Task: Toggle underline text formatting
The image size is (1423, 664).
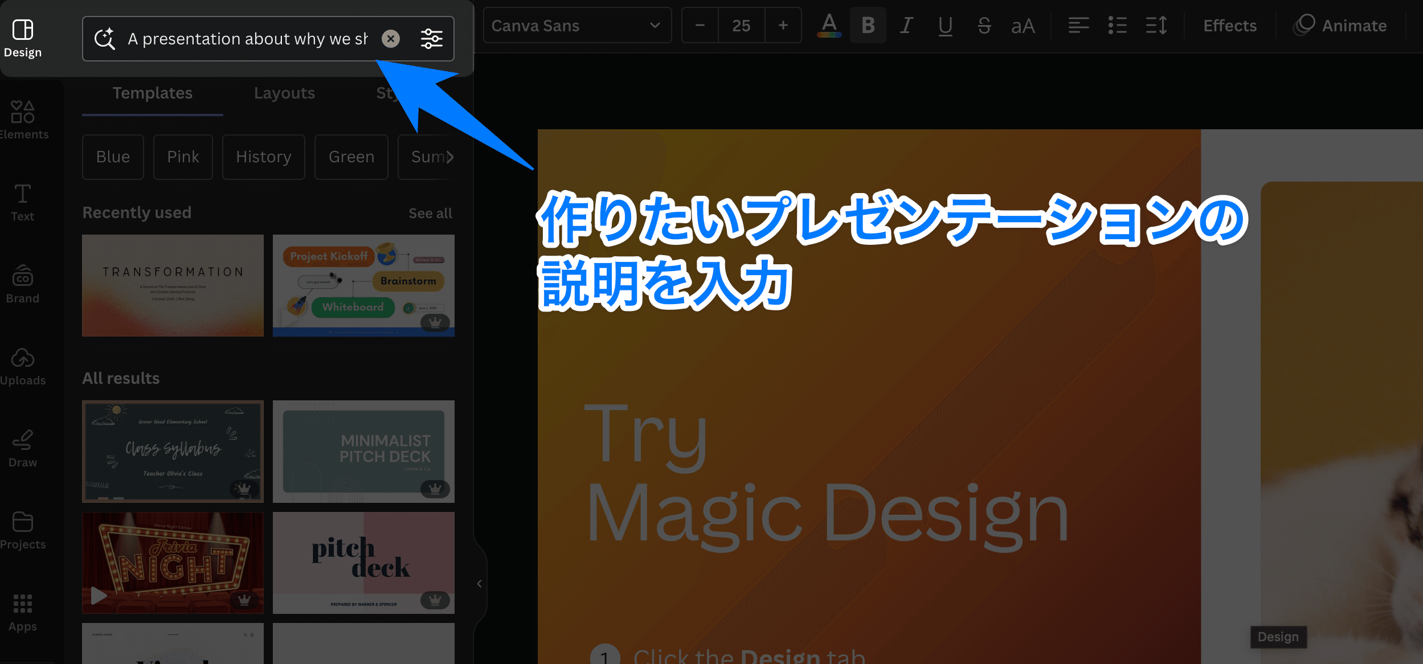Action: (945, 26)
